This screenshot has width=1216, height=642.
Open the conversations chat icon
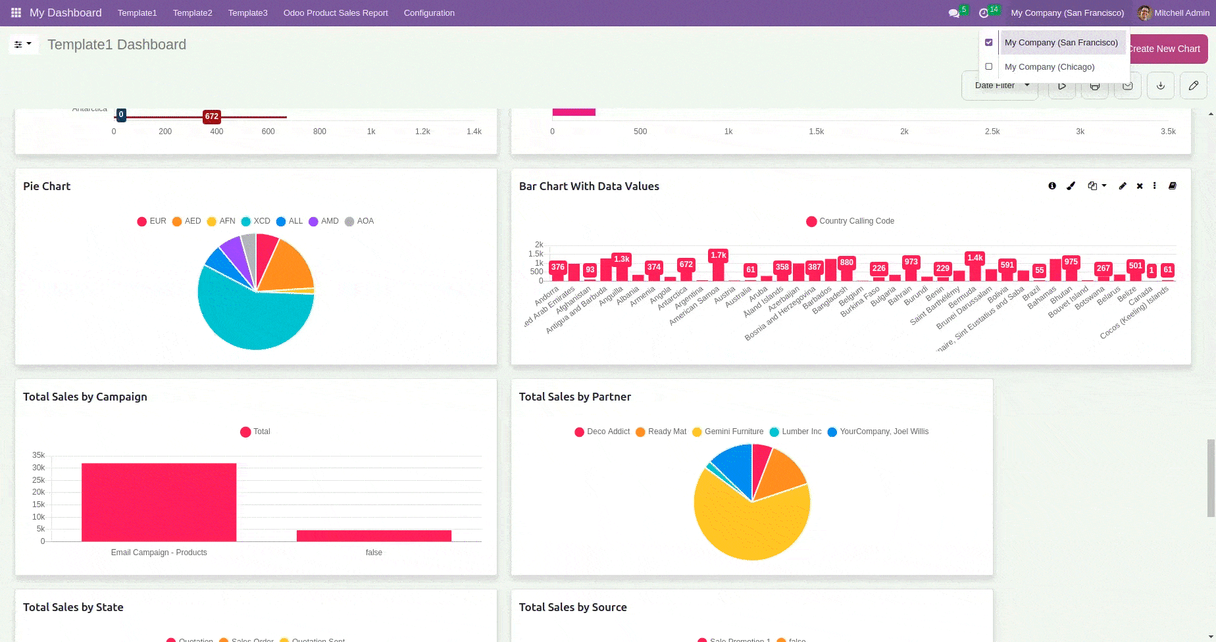[953, 13]
